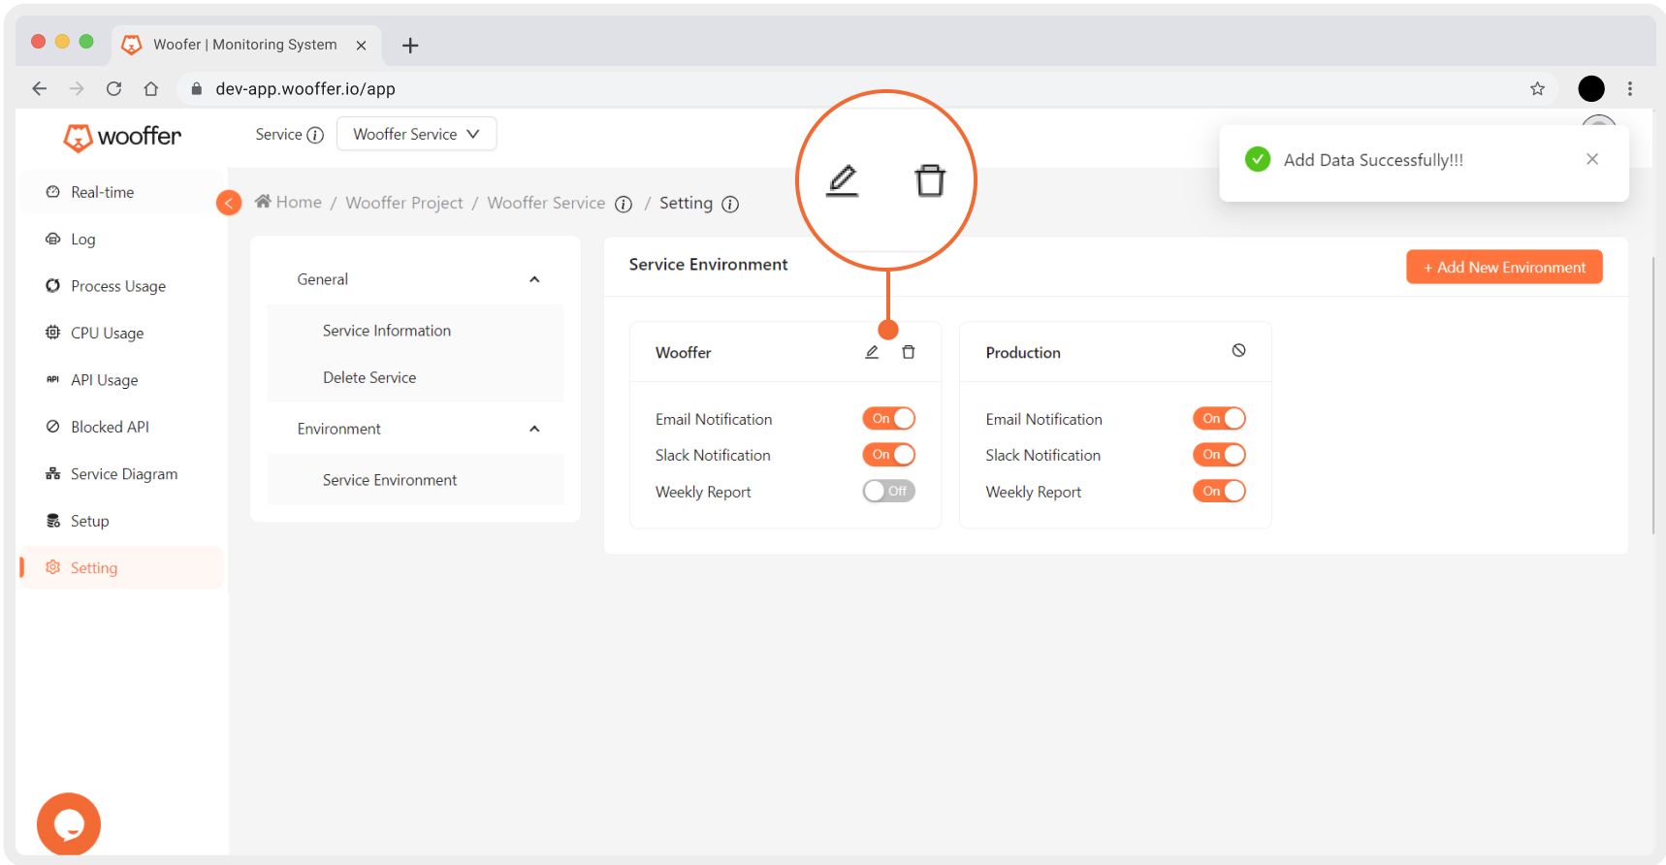Open the Real-time sidebar item
This screenshot has width=1666, height=865.
[120, 192]
